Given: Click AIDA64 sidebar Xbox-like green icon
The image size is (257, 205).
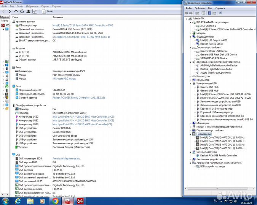Looking at the screenshot, I should coord(7,87).
